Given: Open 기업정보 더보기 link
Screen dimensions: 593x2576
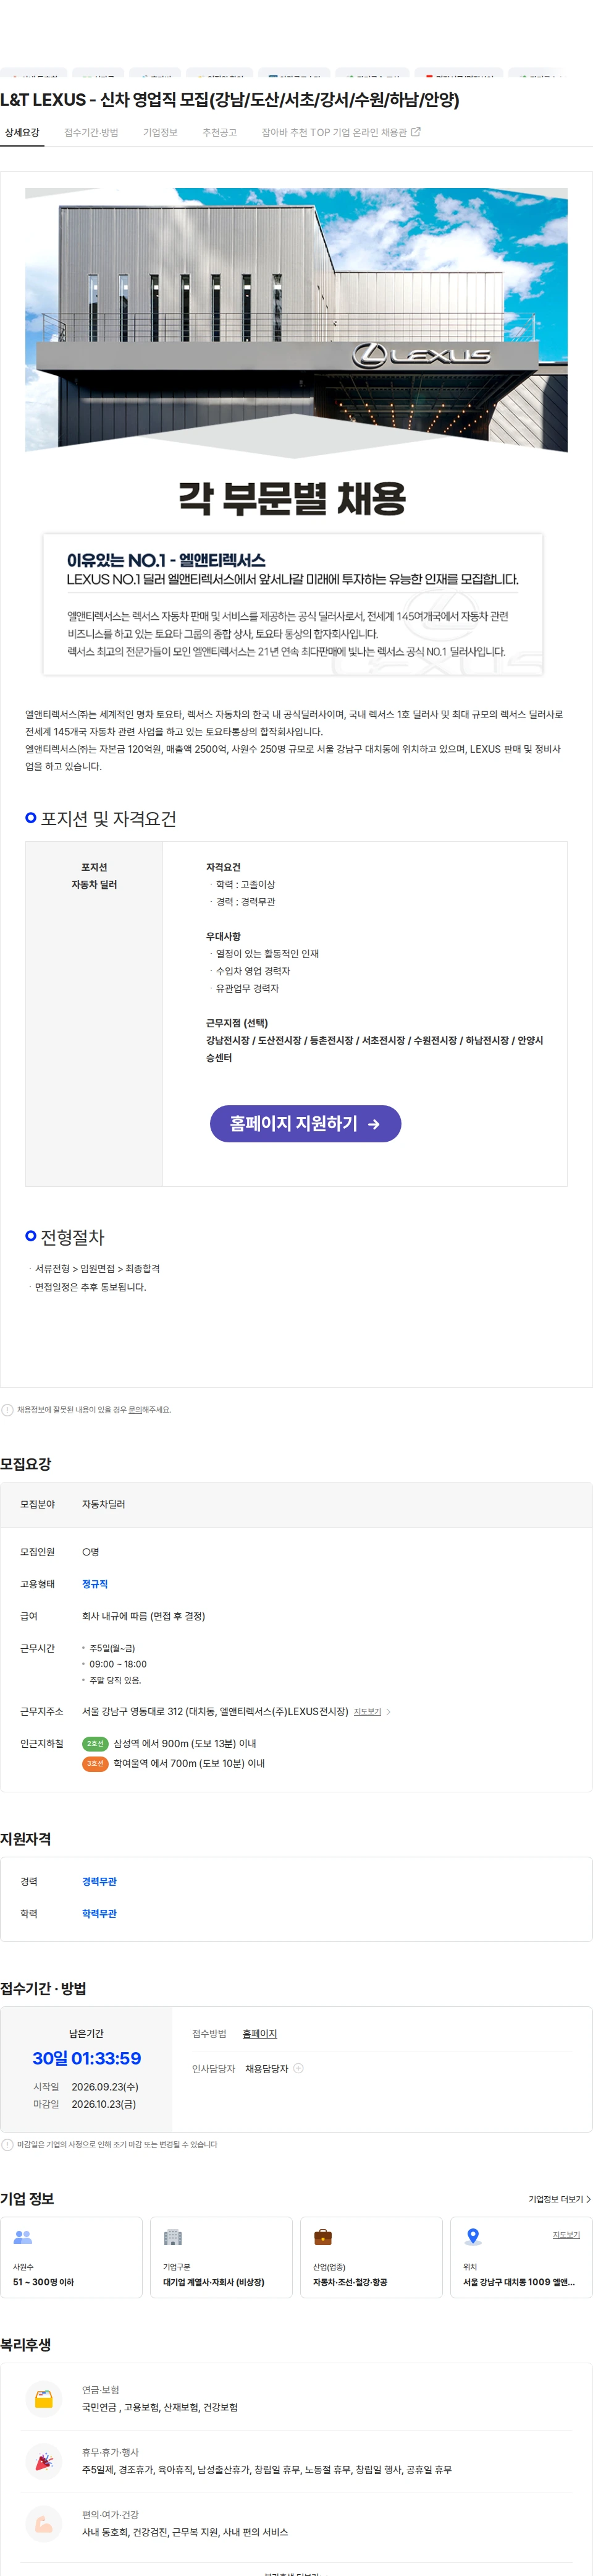Looking at the screenshot, I should [559, 2199].
